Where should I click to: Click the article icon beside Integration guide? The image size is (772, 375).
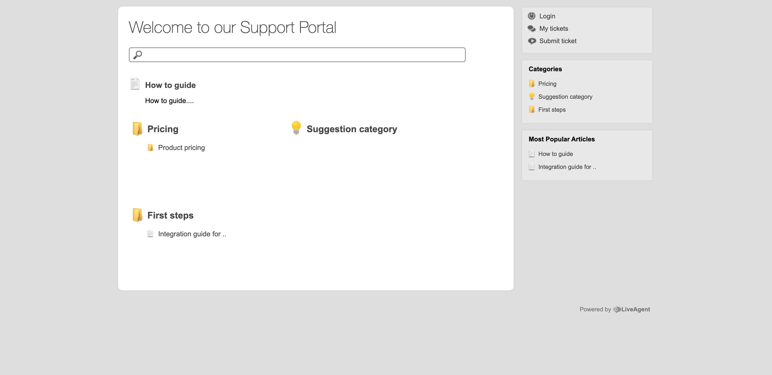[x=151, y=234]
